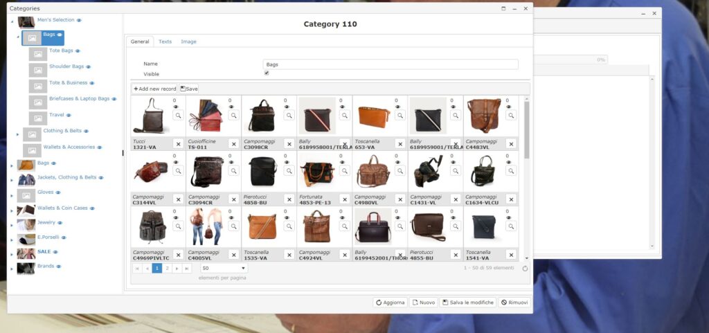
Task: Click Salva le modifiche button
Action: pos(468,303)
